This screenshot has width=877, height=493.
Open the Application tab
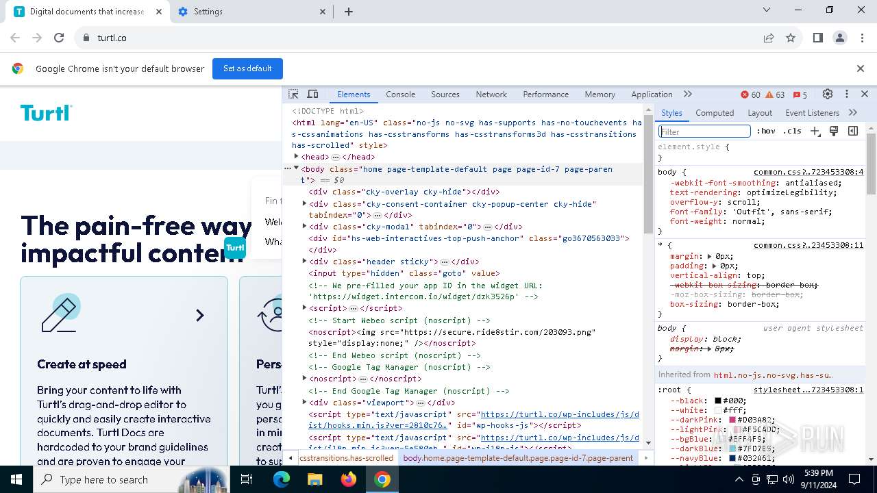click(x=652, y=94)
